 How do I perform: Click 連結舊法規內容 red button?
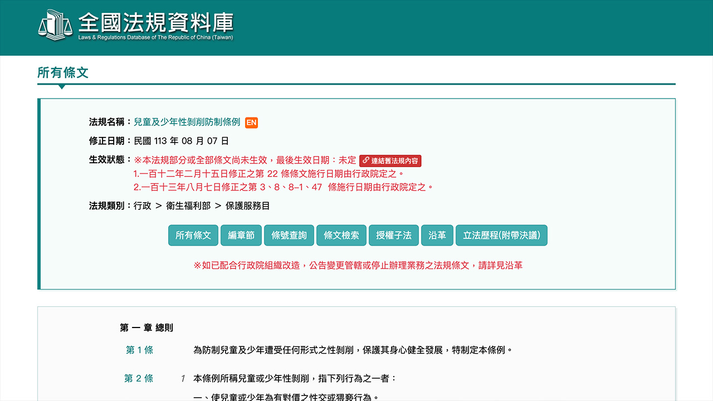(x=390, y=161)
